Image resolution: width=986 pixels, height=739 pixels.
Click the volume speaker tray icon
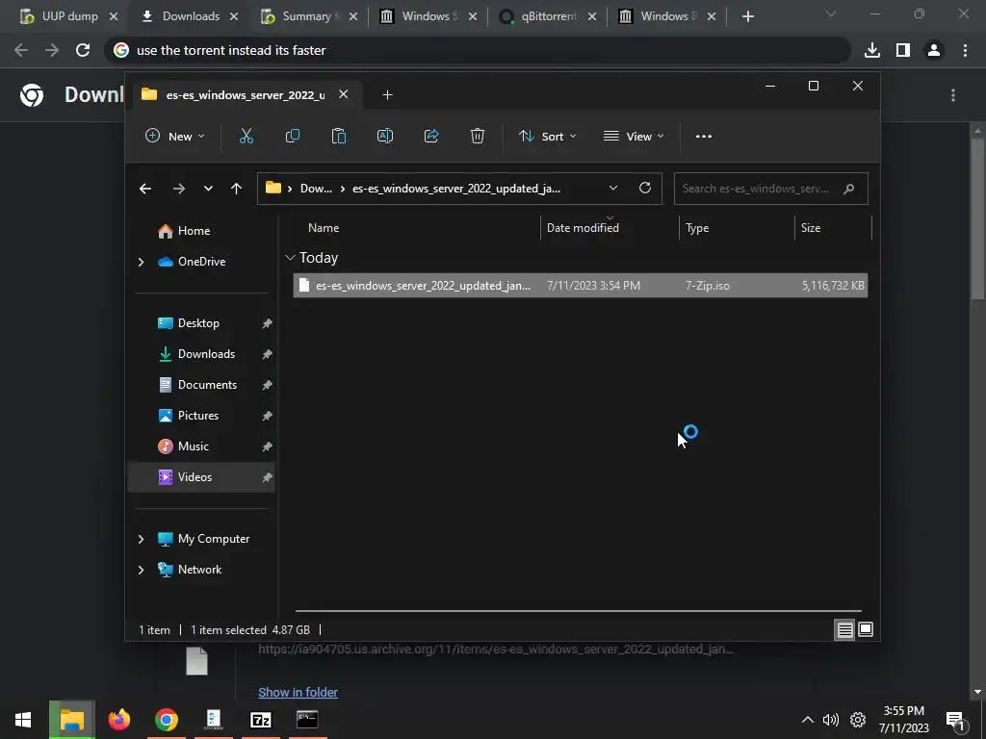[831, 720]
